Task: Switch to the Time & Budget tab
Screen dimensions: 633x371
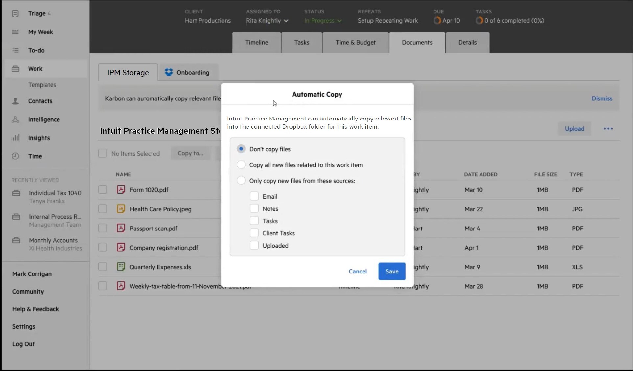Action: [356, 42]
